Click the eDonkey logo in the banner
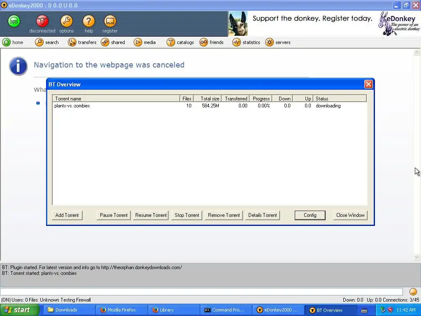The width and height of the screenshot is (421, 316). tap(399, 23)
